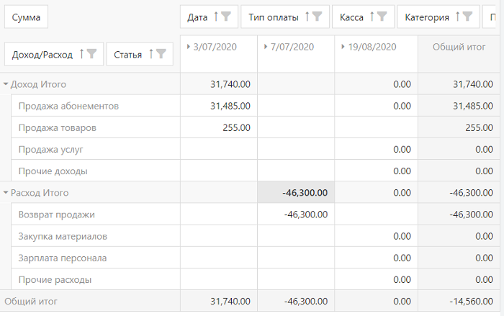This screenshot has width=504, height=316.
Task: Select the highlighted -46,300.00 cell in Расход Итого
Action: click(x=296, y=193)
